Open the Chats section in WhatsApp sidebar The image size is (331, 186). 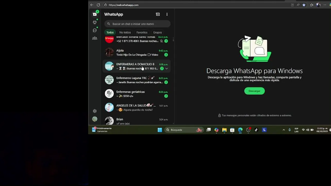point(95,14)
